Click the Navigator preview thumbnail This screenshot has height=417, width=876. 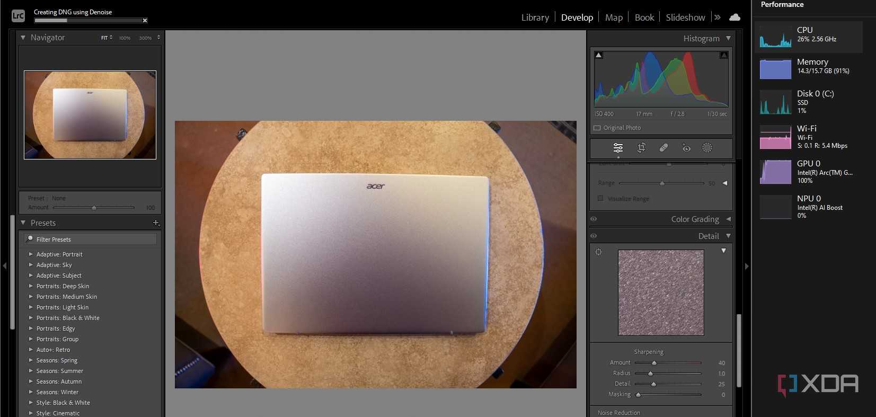pyautogui.click(x=90, y=115)
